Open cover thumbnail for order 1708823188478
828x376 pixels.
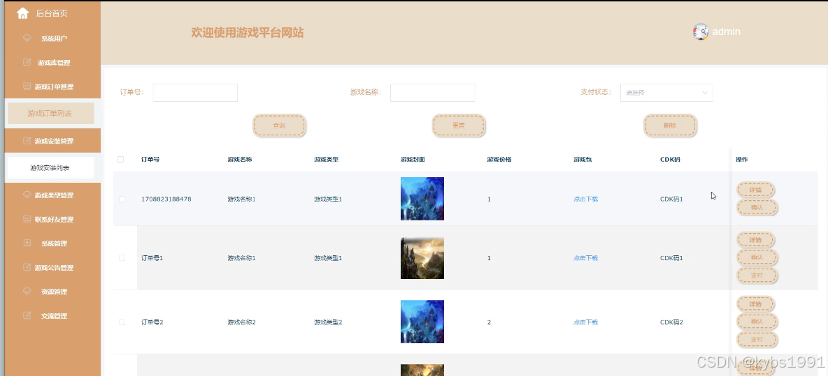tap(422, 199)
